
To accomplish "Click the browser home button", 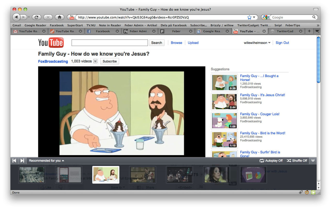I will click(59, 17).
